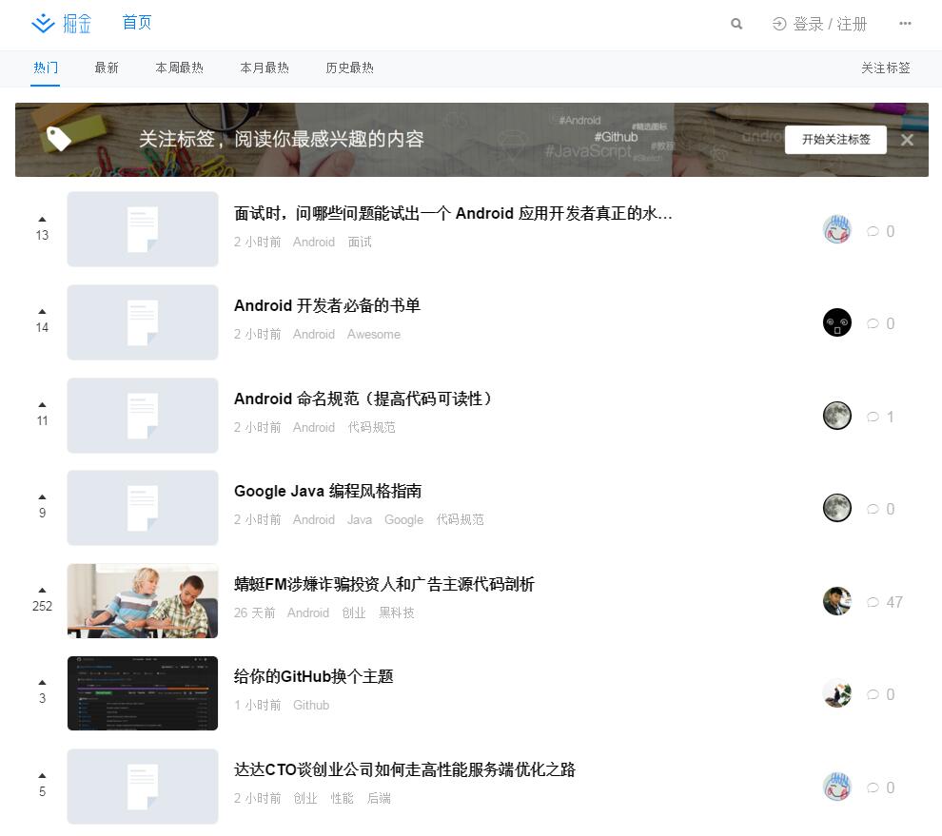Image resolution: width=942 pixels, height=836 pixels.
Task: Open comments on Android 命名规范 article
Action: (x=881, y=417)
